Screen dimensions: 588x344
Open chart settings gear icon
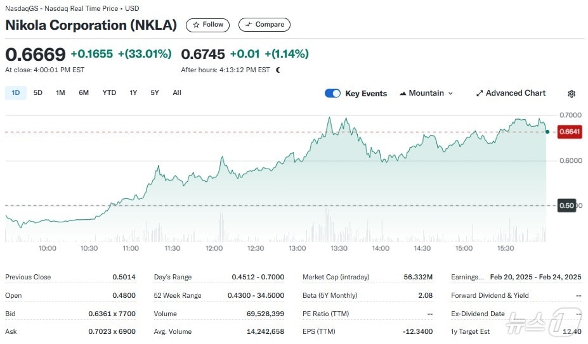pyautogui.click(x=572, y=94)
